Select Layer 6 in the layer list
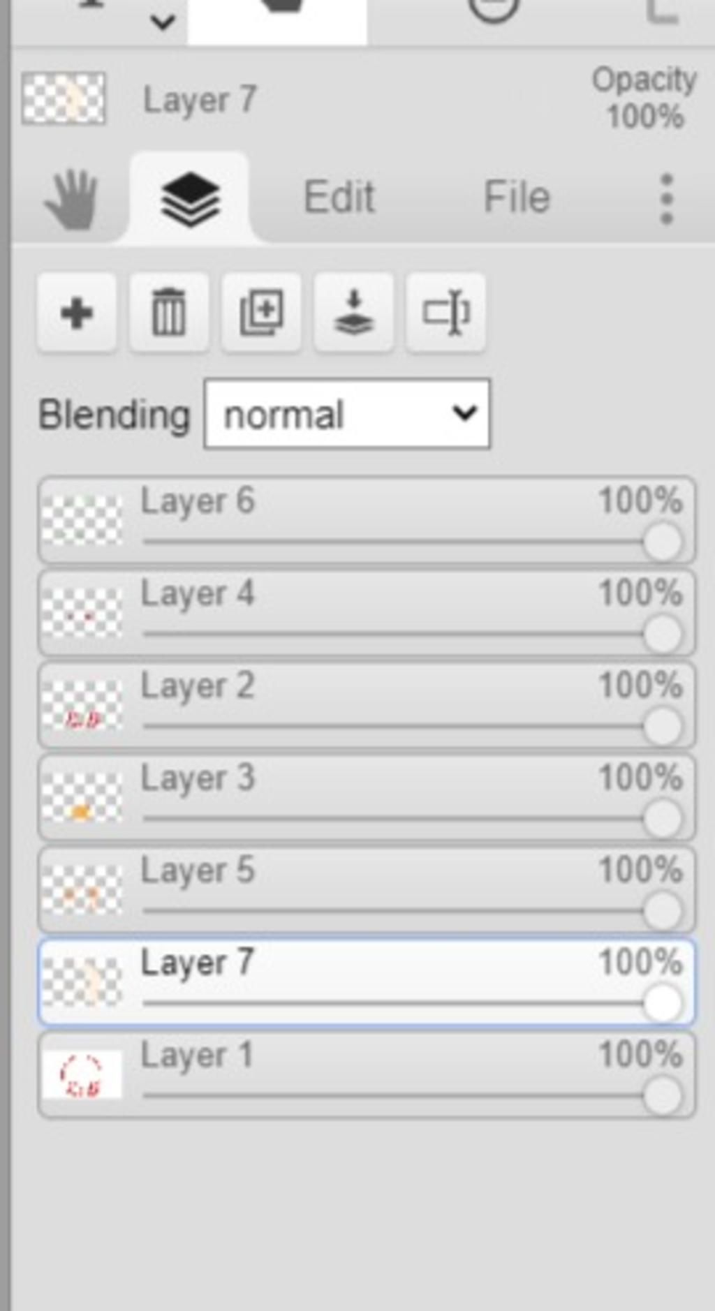Viewport: 715px width, 1311px height. [367, 519]
